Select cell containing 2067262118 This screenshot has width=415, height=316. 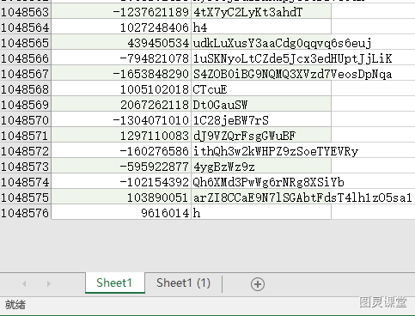pyautogui.click(x=121, y=105)
